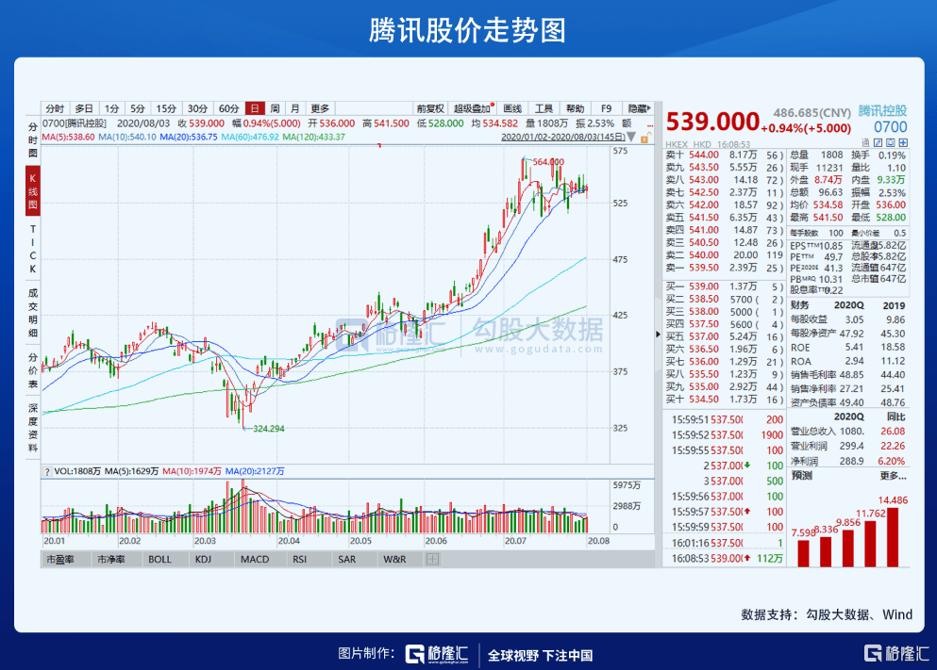Click the red 14.486 forecast bar
Image resolution: width=937 pixels, height=670 pixels.
click(x=893, y=537)
